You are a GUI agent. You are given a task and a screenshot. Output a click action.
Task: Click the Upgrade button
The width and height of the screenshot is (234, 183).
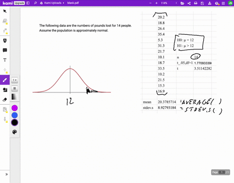pyautogui.click(x=19, y=3)
